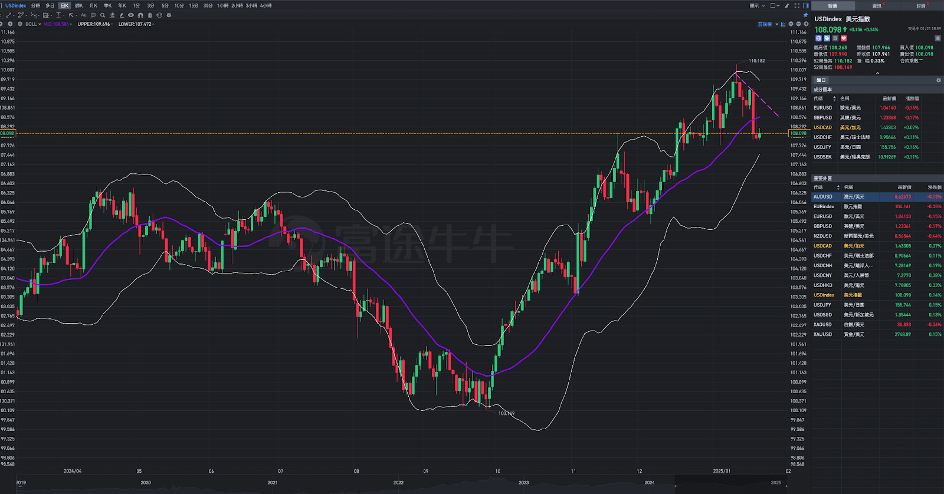
Task: Select the polygon shape drawing tool
Action: 21,15
